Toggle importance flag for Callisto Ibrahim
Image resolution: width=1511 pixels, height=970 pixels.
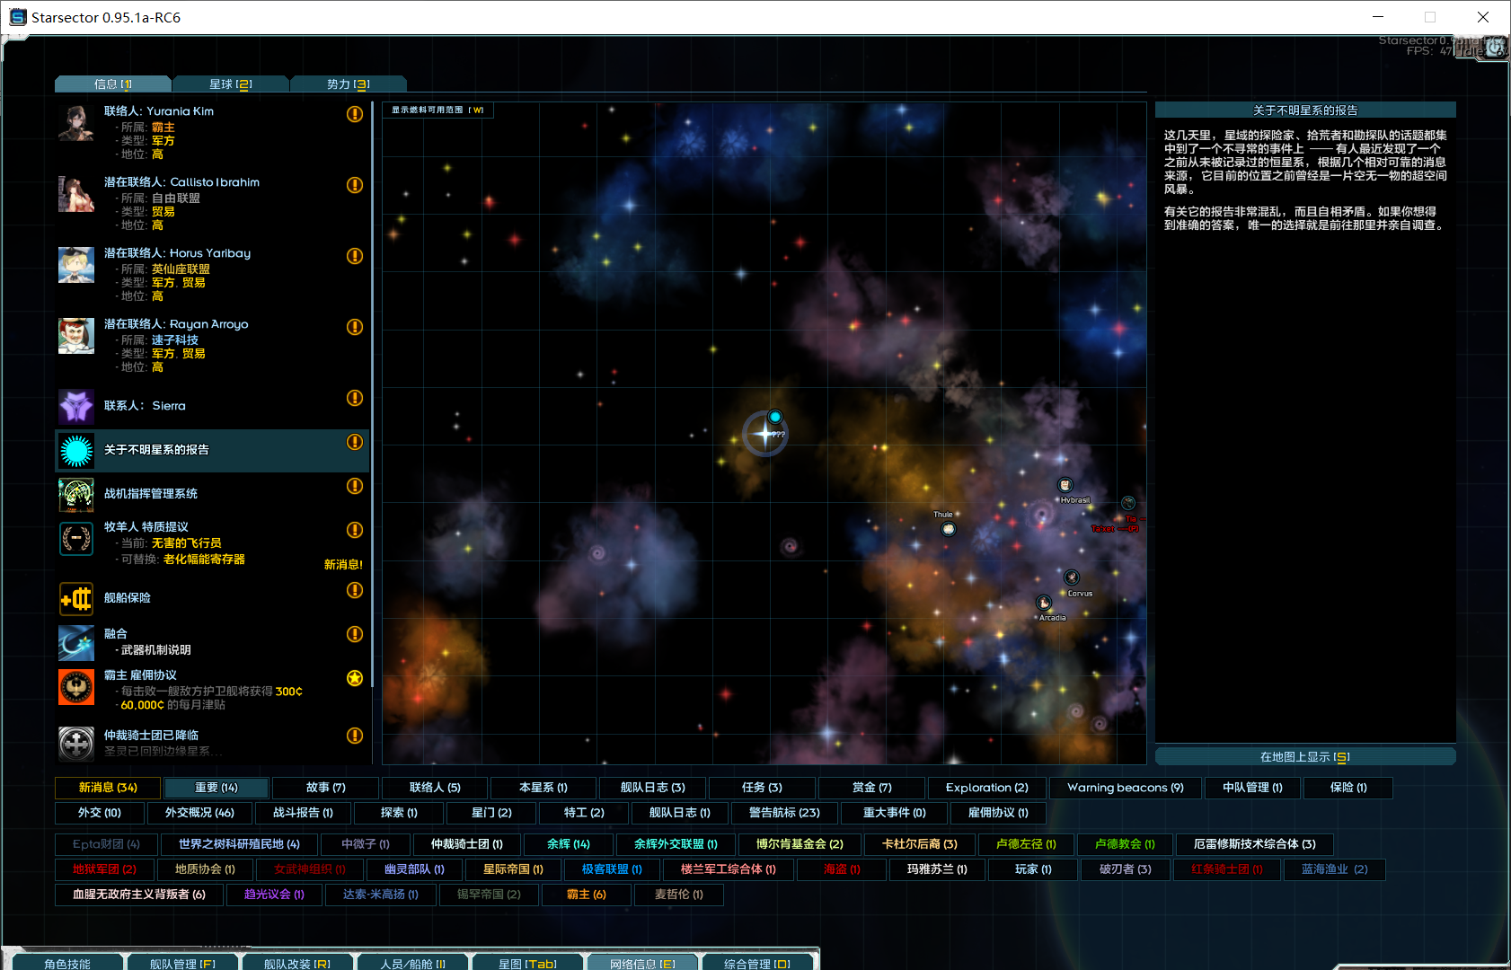tap(355, 185)
